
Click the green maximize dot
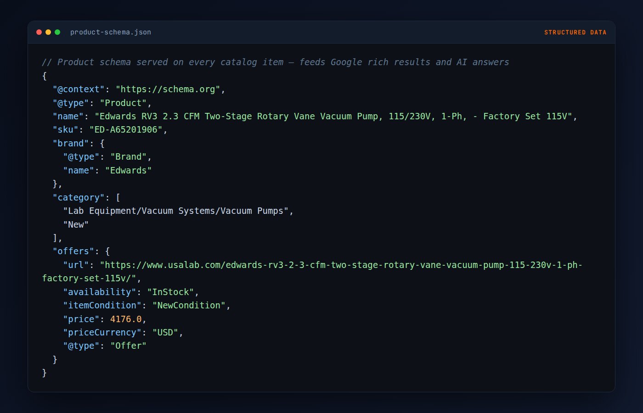(57, 32)
